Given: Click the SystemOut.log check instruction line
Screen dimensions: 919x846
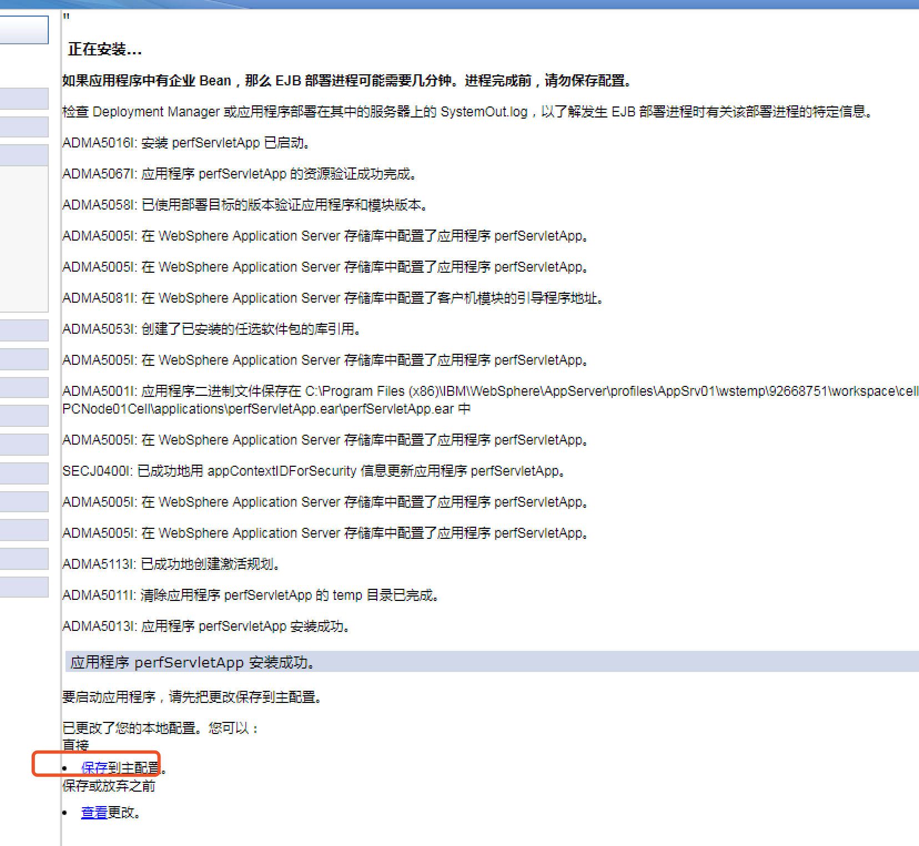Looking at the screenshot, I should 467,112.
